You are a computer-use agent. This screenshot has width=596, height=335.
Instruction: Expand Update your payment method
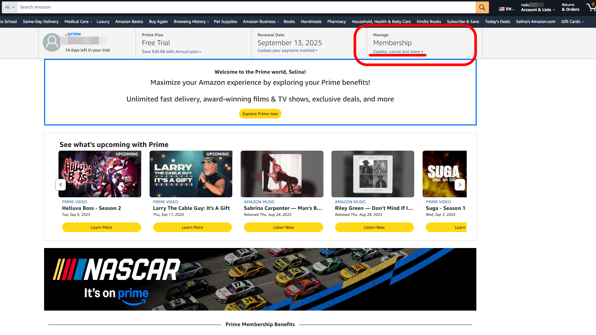287,51
